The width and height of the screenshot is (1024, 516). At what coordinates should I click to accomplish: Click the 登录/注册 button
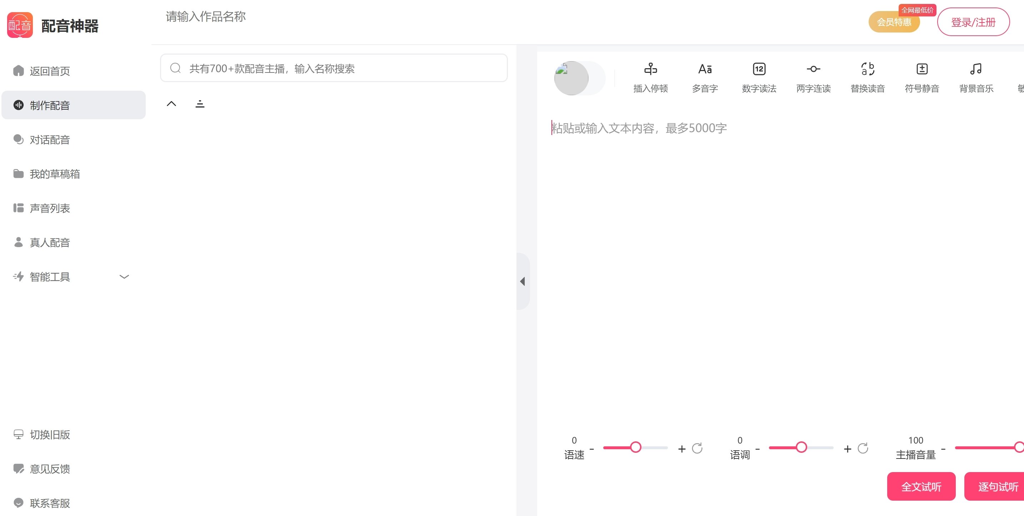click(x=974, y=22)
